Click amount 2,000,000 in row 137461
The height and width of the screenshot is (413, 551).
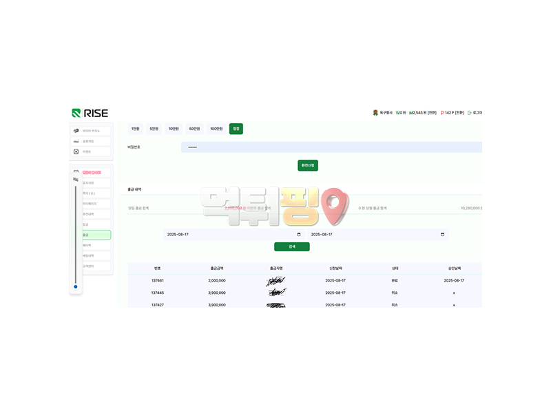point(217,281)
